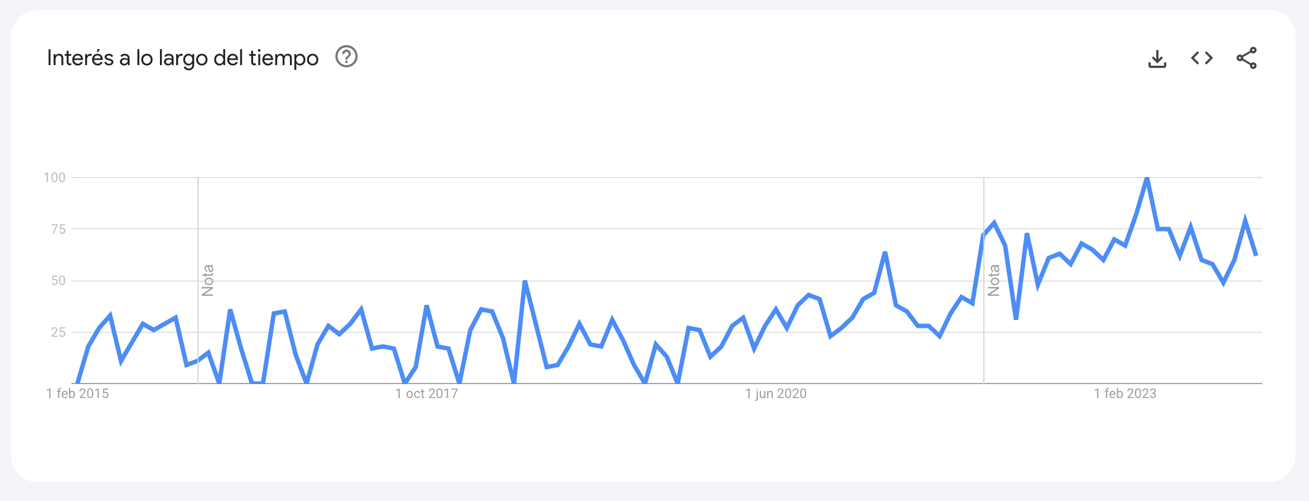This screenshot has height=501, width=1309.
Task: Click the 'Interés a lo largo del tiempo' title
Action: (x=183, y=58)
